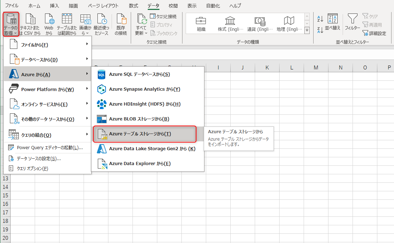The image size is (394, 243).
Task: Open the 画像から picture import button
Action: pos(85,24)
